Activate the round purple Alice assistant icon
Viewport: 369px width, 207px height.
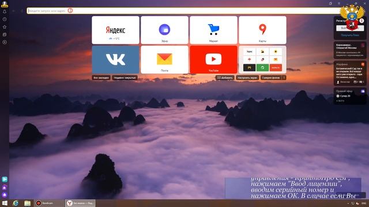click(x=5, y=194)
